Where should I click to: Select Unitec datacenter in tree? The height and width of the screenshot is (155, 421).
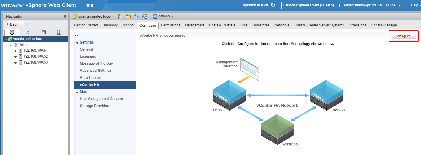[23, 45]
